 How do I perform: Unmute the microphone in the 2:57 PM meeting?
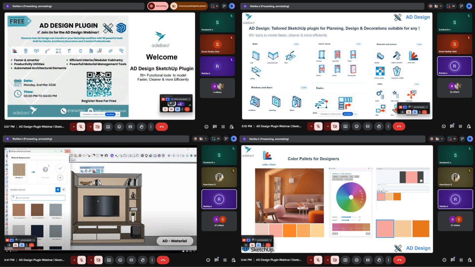(81, 127)
